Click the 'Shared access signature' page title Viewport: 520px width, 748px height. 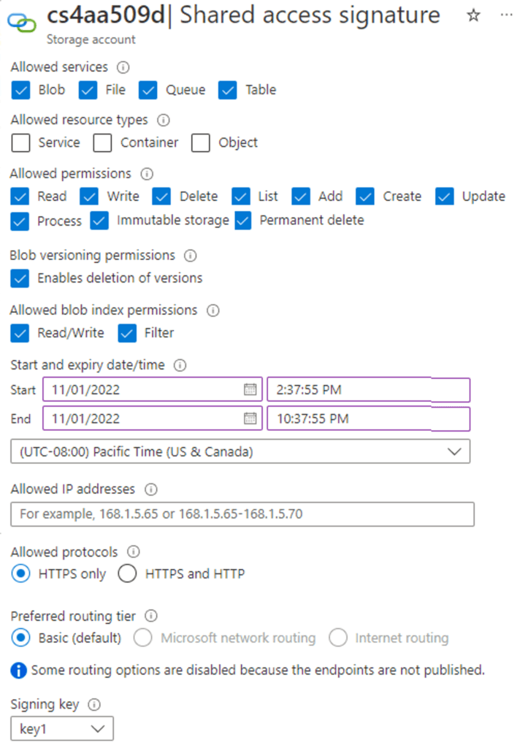(x=310, y=15)
